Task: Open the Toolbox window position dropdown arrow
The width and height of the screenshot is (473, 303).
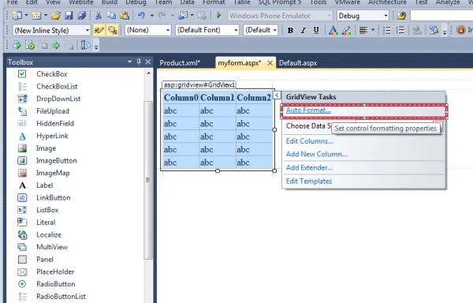Action: [x=130, y=62]
